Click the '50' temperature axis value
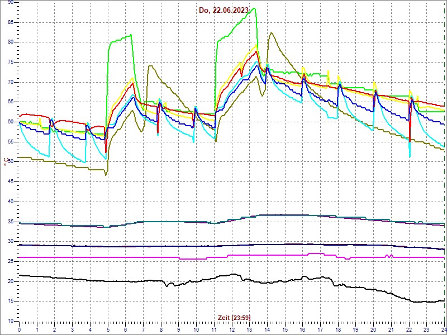The height and width of the screenshot is (335, 447). coord(11,162)
